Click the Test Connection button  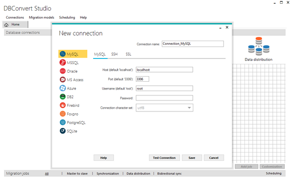pos(164,158)
